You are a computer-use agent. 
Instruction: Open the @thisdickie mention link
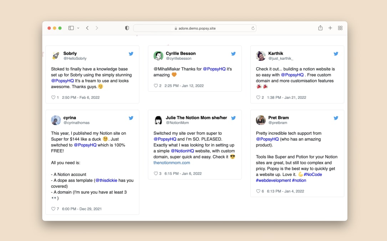pos(106,180)
